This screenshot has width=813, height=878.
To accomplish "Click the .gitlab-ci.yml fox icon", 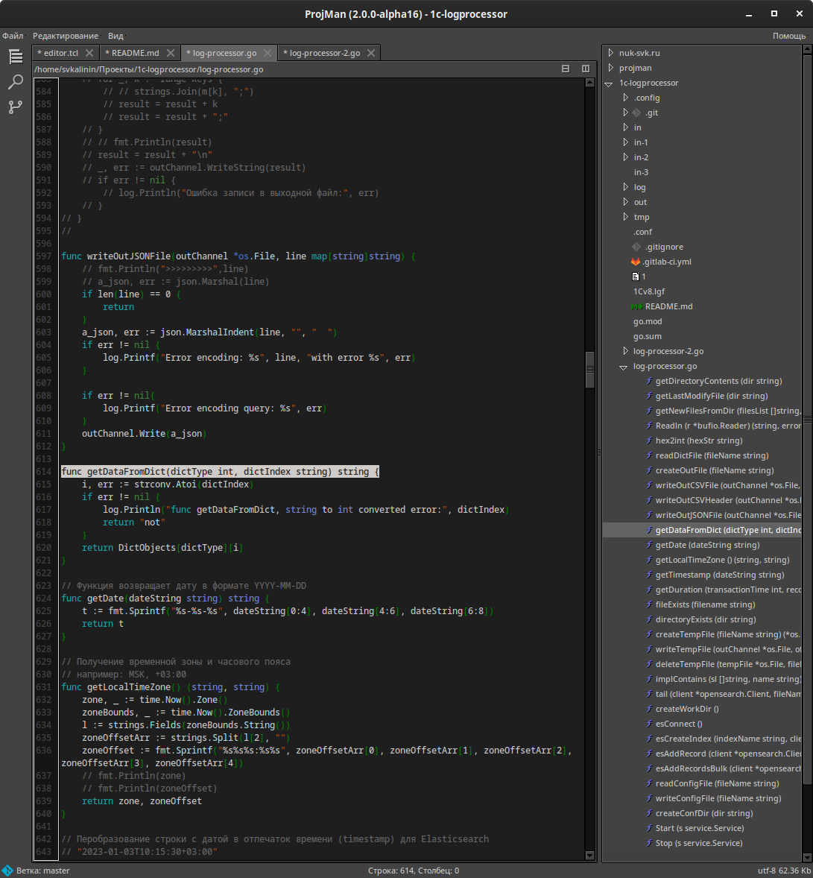I will point(636,262).
